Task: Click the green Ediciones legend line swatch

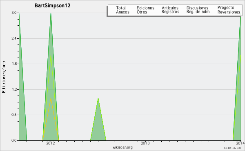Action: click(132, 8)
